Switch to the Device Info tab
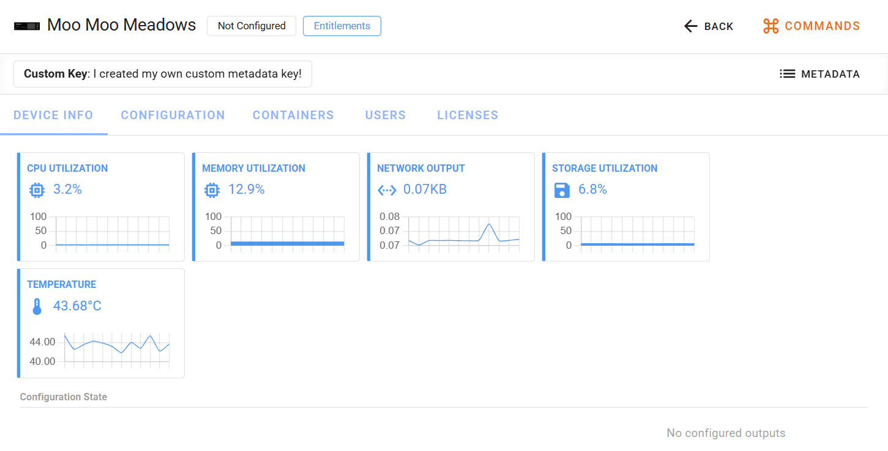Image resolution: width=888 pixels, height=451 pixels. pos(53,115)
